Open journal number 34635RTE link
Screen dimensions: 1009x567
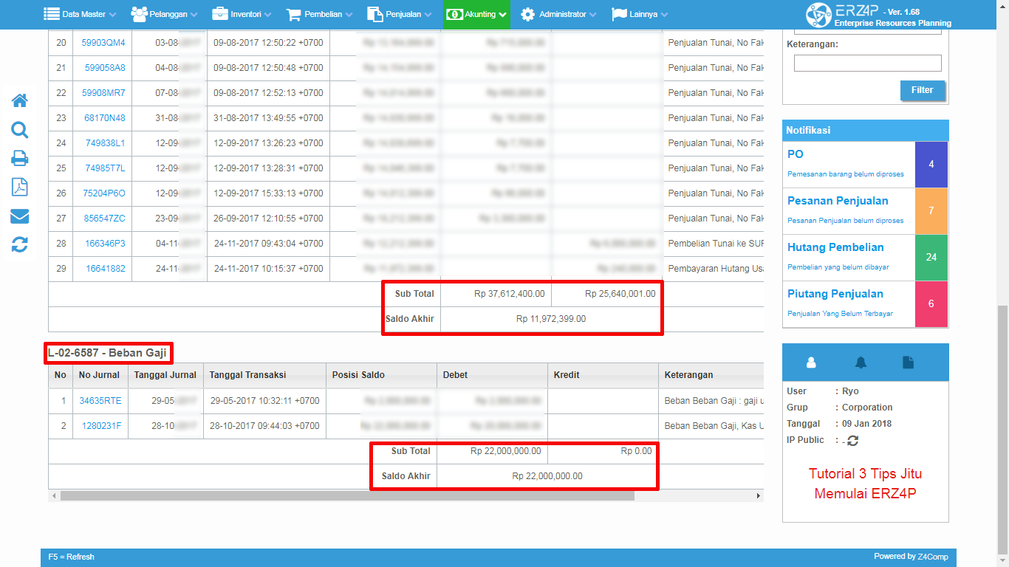click(x=100, y=401)
